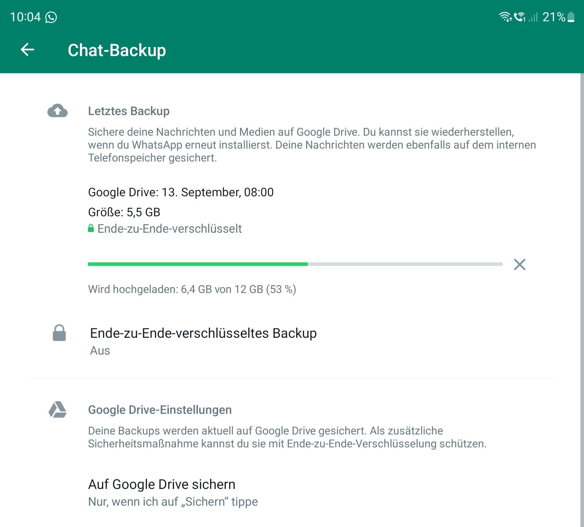Tap the green lock encryption icon
Screen dimensions: 584x527
pyautogui.click(x=91, y=228)
